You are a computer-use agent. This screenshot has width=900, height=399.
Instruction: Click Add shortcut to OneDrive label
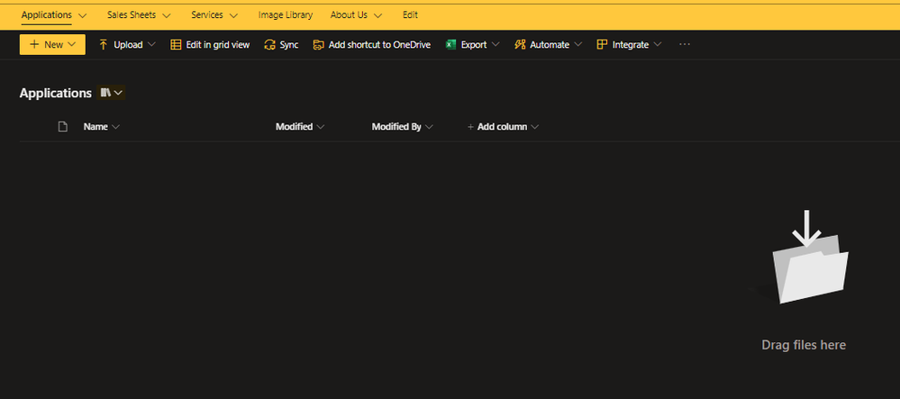point(379,44)
